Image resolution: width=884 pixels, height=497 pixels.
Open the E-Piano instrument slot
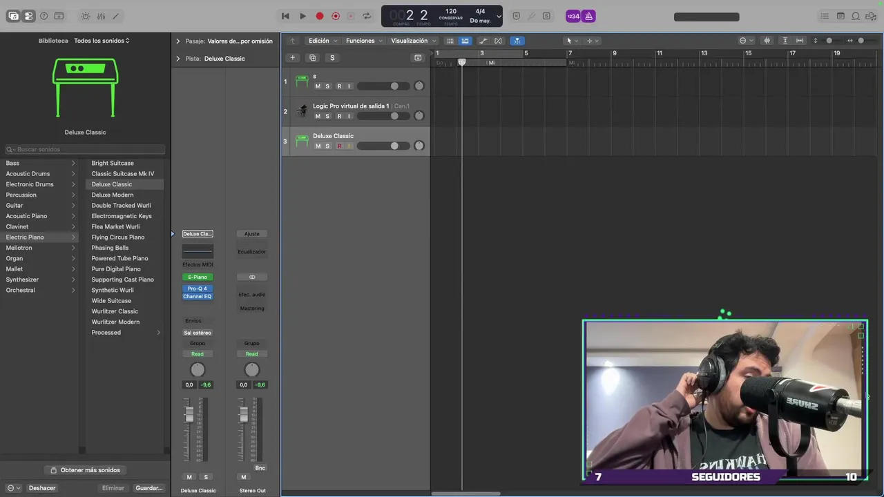(x=198, y=277)
